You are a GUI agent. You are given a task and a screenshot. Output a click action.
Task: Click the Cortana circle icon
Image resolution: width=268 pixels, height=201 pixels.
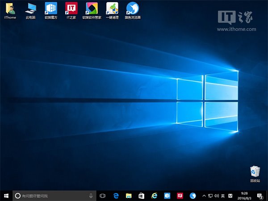[17, 196]
